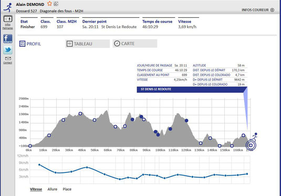
Task: Select the checkpoint marker near 40km peak
Action: click(80, 114)
